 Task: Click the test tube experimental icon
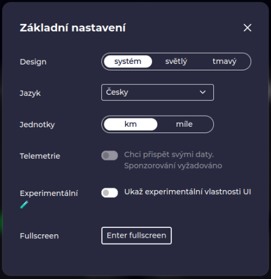[24, 205]
